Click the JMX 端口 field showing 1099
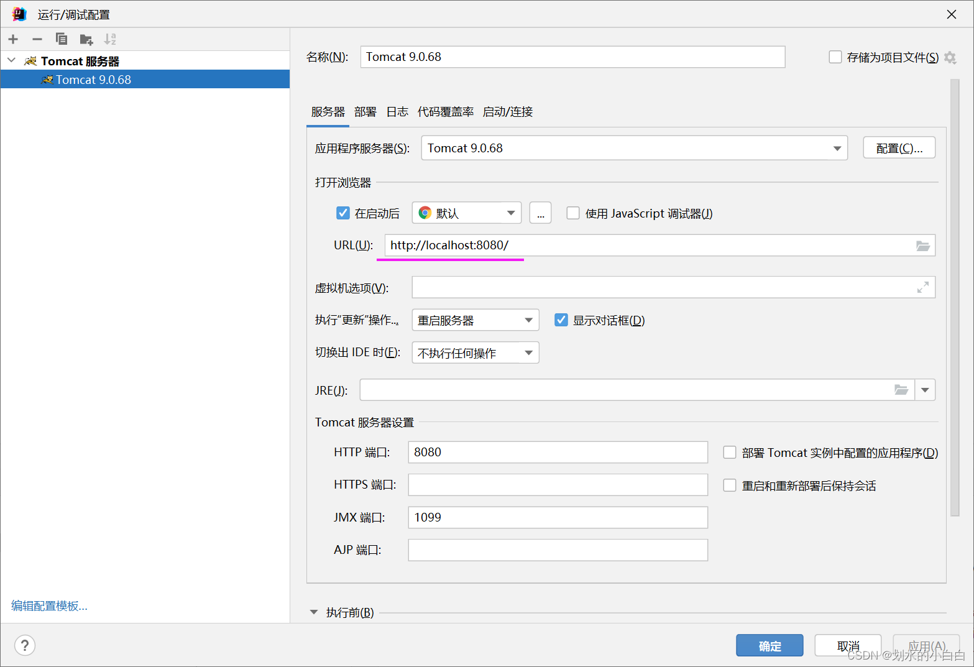974x667 pixels. (558, 517)
